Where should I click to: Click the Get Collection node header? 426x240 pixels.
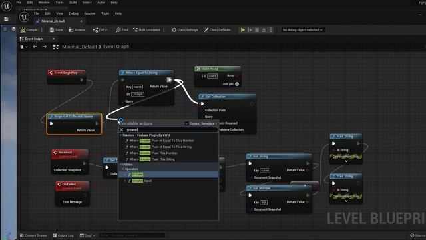228,97
